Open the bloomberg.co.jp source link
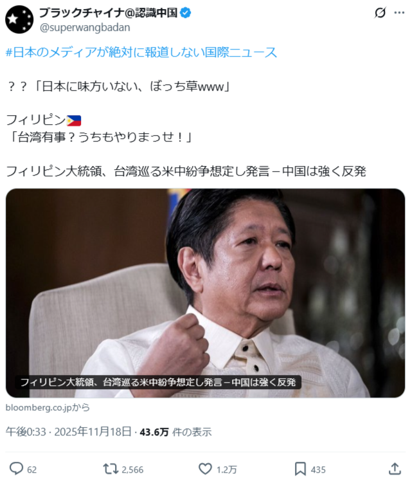Viewport: 410px width, 483px height. [48, 407]
